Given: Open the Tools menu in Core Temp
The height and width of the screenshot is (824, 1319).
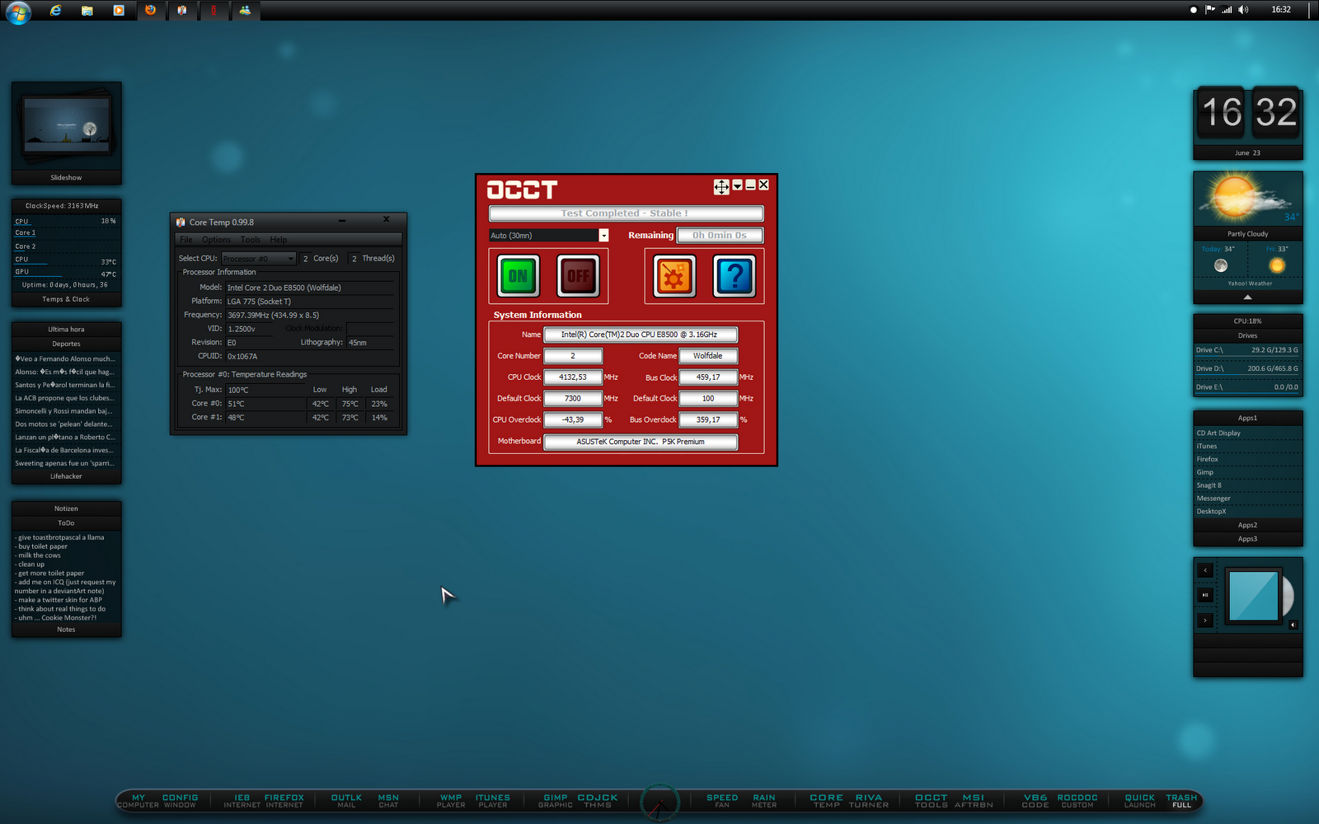Looking at the screenshot, I should coord(251,240).
